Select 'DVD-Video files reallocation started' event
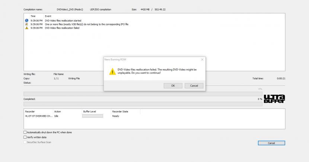309x162 pixels. [63, 20]
